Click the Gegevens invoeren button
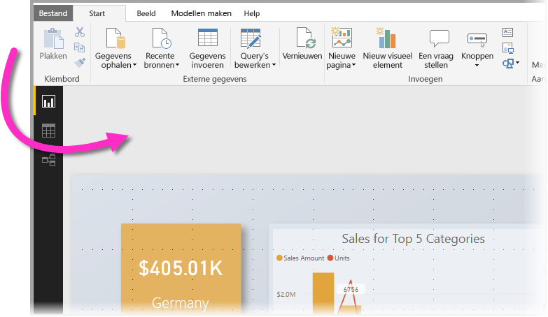This screenshot has width=548, height=317. pyautogui.click(x=207, y=48)
